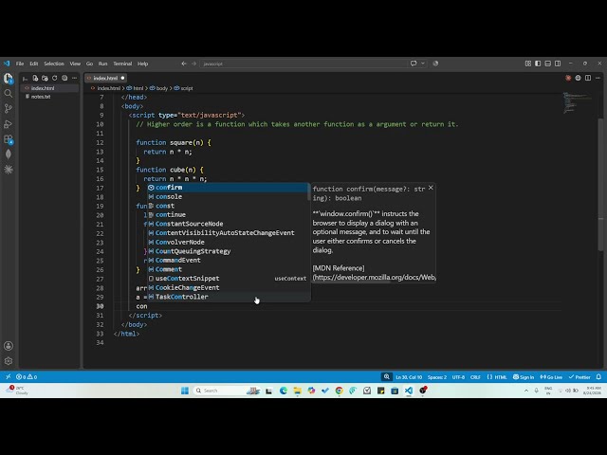Open the script breadcrumb dropdown
Image resolution: width=607 pixels, height=455 pixels.
click(183, 88)
